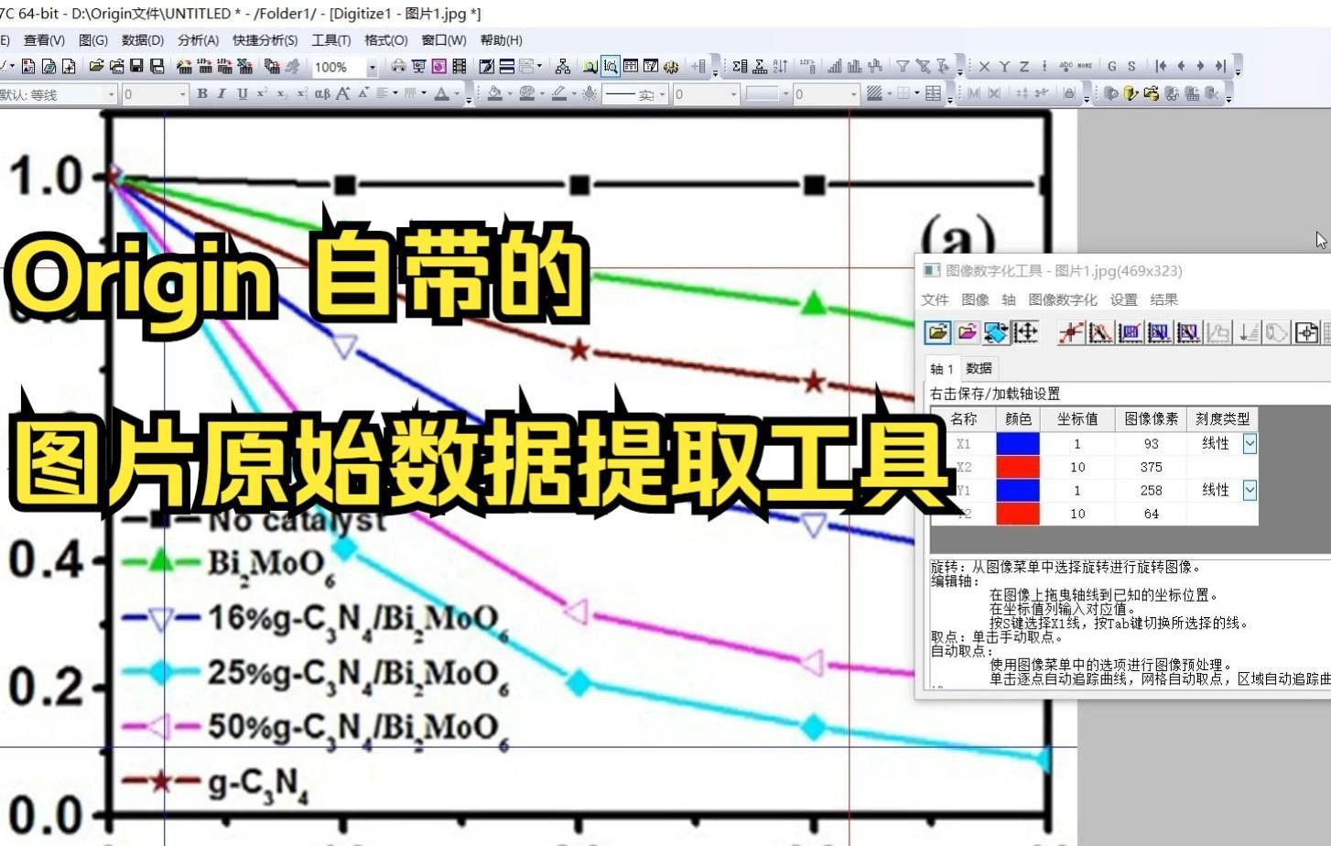
Task: Click the blue color swatch for X1
Action: (x=1018, y=443)
